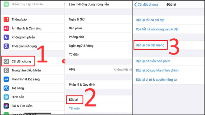Select the Trợ năng accessibility icon
Screen dimensions: 205x115
tap(6, 88)
